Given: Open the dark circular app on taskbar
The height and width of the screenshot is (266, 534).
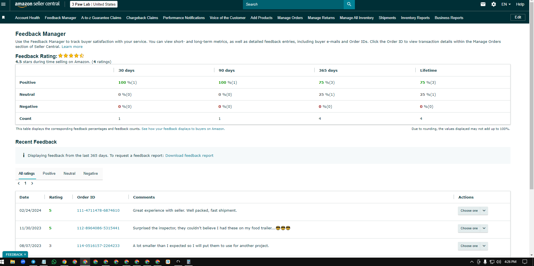Looking at the screenshot, I should click(x=178, y=262).
